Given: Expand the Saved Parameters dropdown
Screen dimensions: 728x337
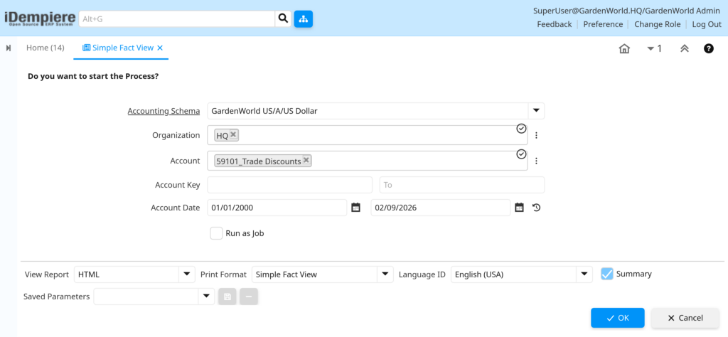Looking at the screenshot, I should (x=206, y=296).
